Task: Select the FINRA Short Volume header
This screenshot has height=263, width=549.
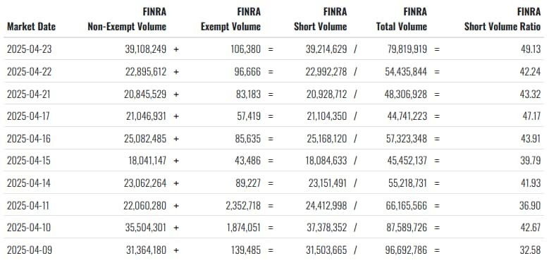Action: [x=321, y=19]
